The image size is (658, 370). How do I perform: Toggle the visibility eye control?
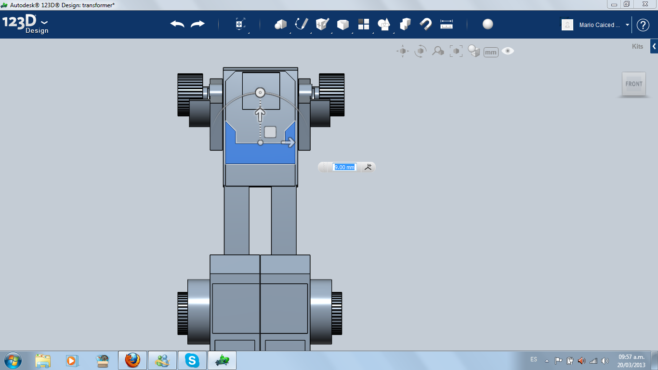click(x=508, y=51)
